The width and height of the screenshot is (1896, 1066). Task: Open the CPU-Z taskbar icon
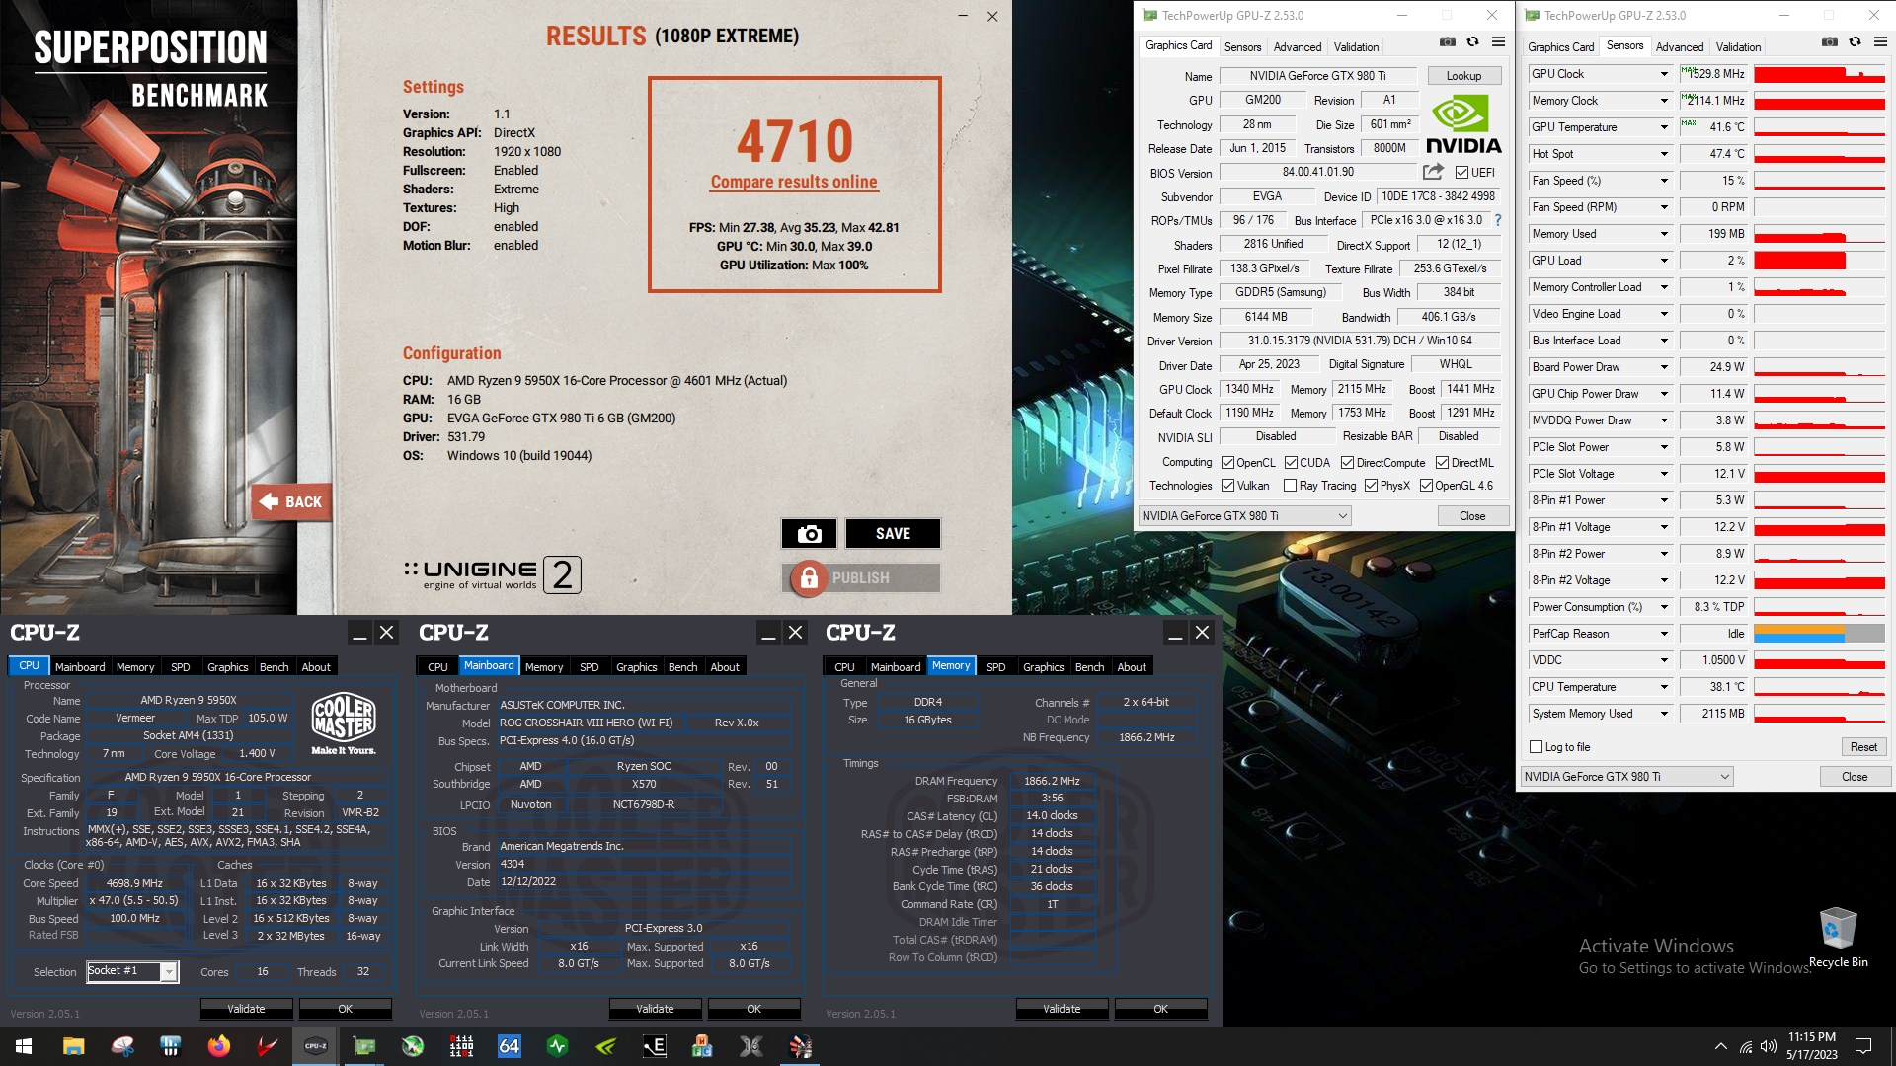coord(316,1046)
